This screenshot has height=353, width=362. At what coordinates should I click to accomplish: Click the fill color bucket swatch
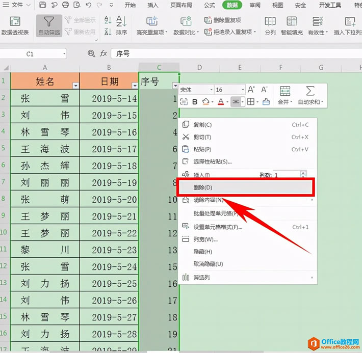[205, 102]
